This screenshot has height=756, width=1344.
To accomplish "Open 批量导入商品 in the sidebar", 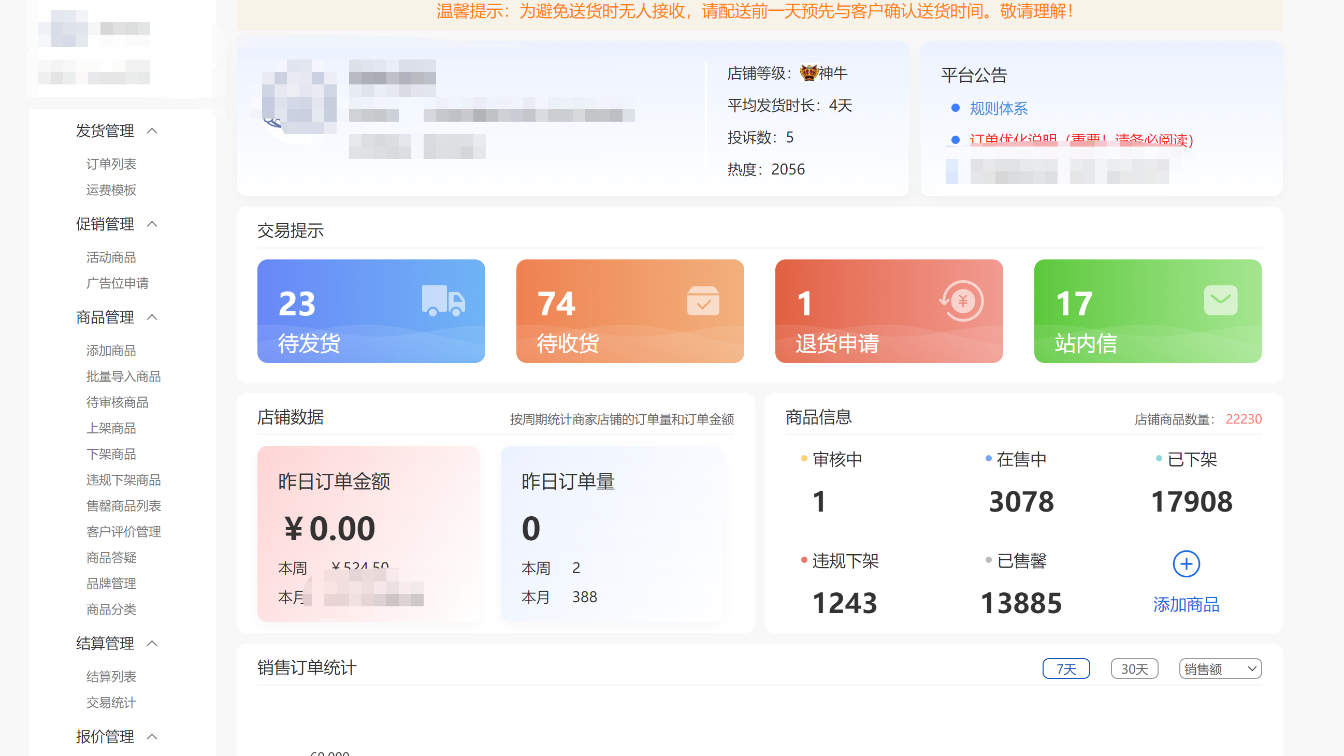I will click(124, 376).
